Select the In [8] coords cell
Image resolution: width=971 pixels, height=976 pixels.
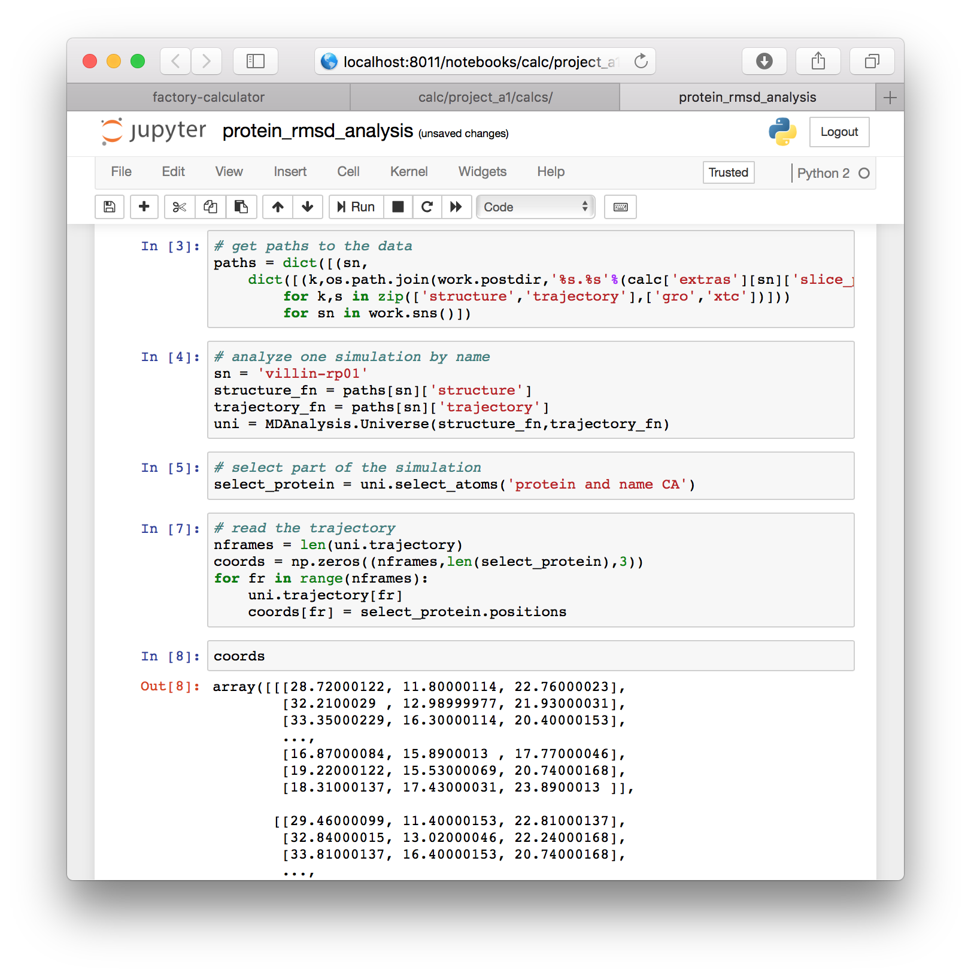(531, 656)
